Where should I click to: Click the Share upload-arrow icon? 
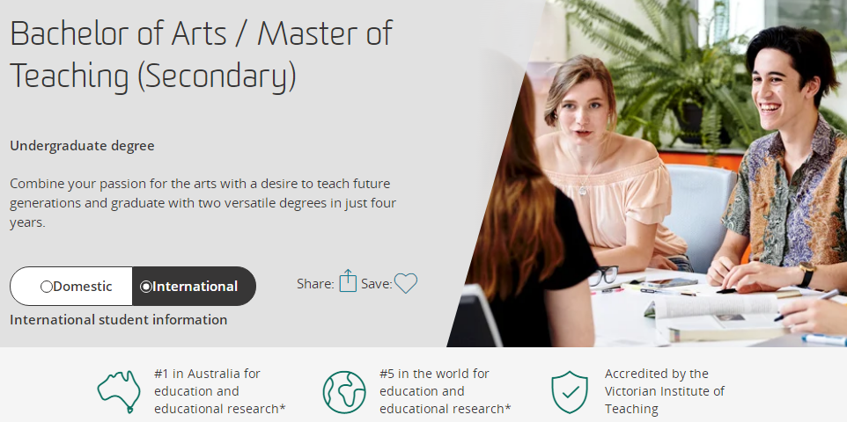tap(348, 280)
